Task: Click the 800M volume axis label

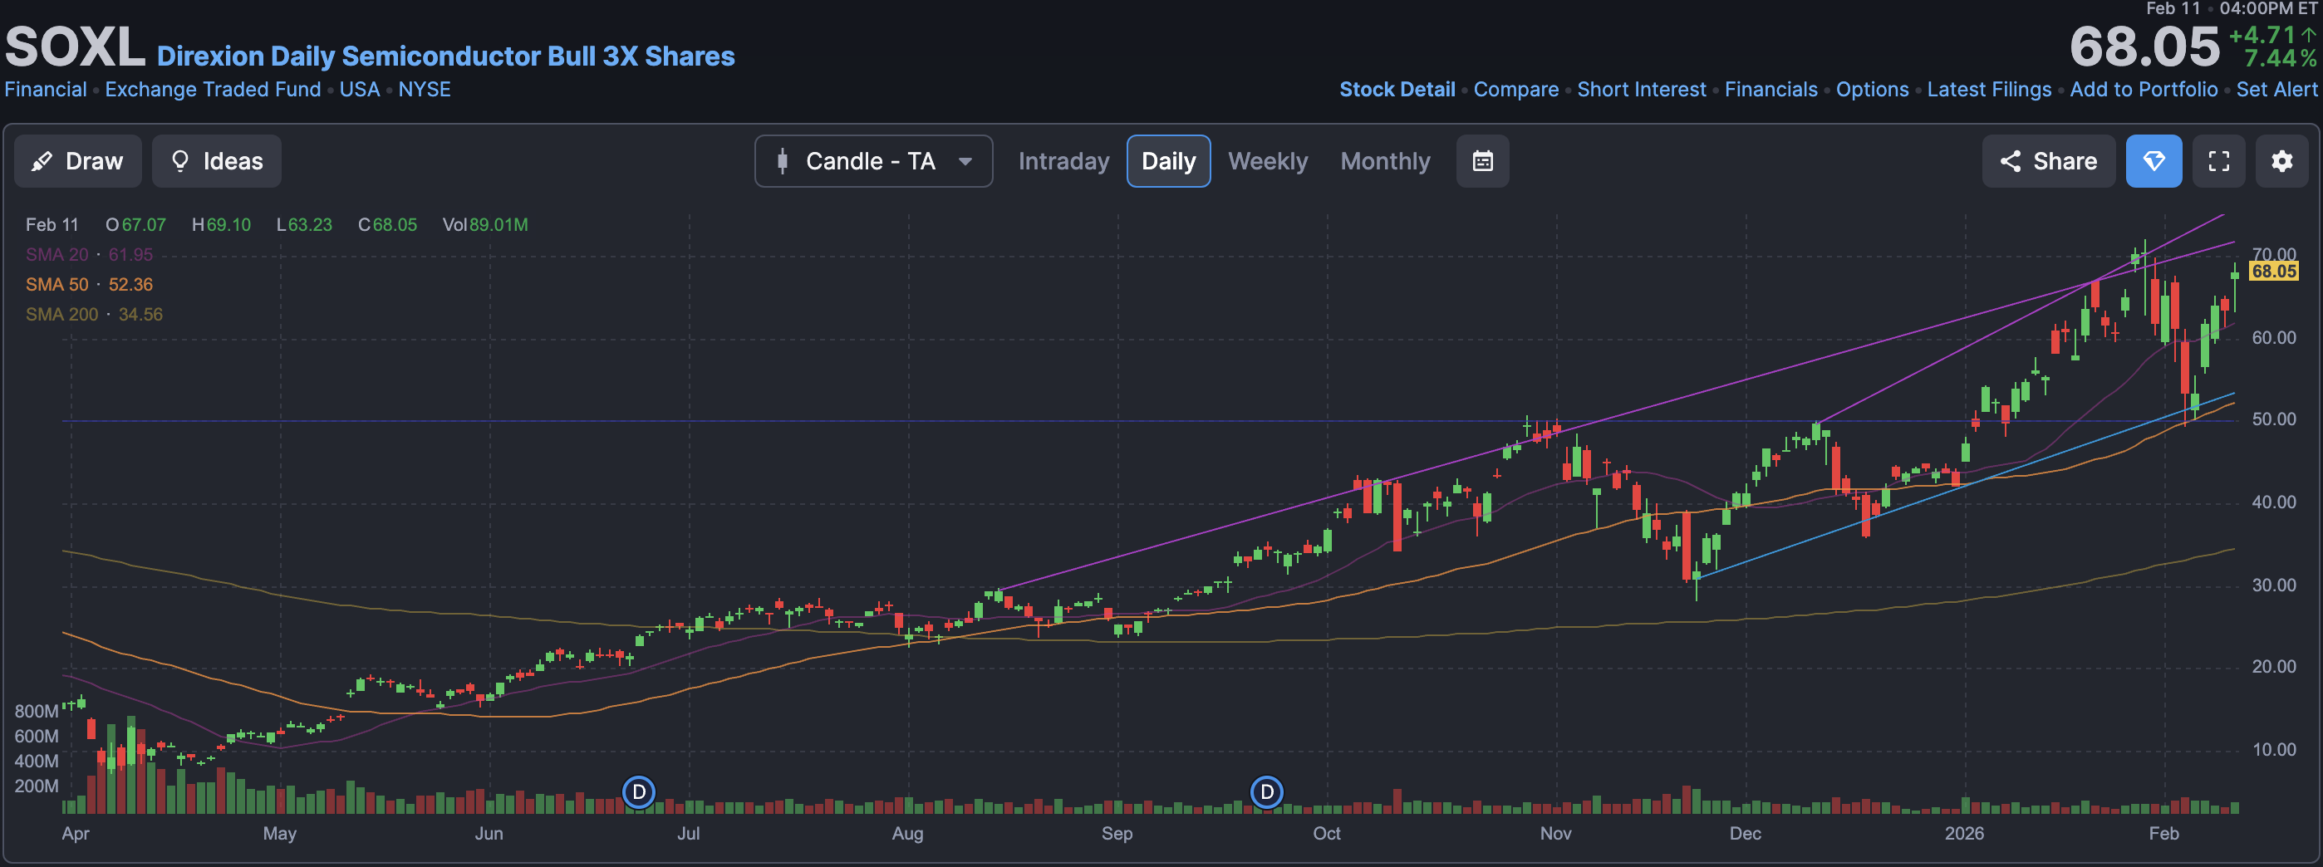Action: pyautogui.click(x=36, y=711)
